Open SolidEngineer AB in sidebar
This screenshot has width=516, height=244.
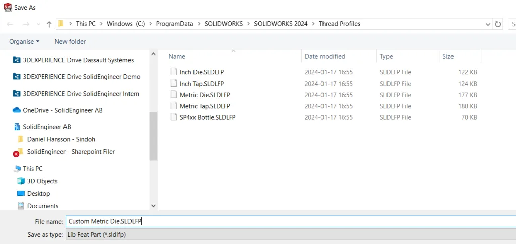coord(47,127)
